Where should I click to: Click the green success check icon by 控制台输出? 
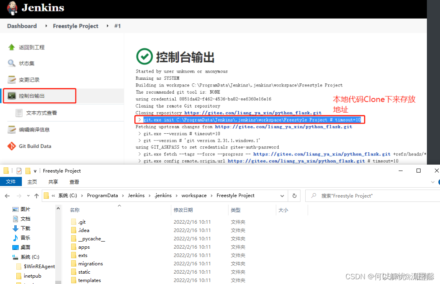pyautogui.click(x=144, y=56)
